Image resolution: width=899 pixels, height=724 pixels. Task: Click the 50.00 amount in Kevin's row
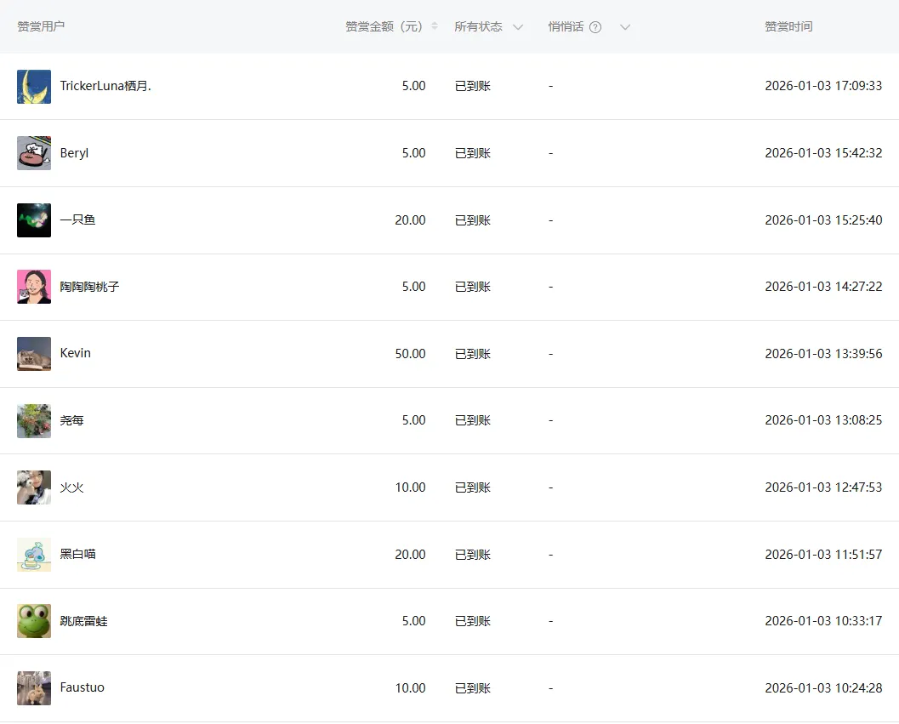pyautogui.click(x=410, y=354)
